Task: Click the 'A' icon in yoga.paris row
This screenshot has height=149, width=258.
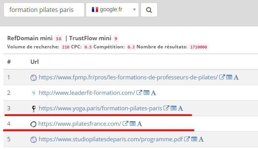Action: (180, 108)
